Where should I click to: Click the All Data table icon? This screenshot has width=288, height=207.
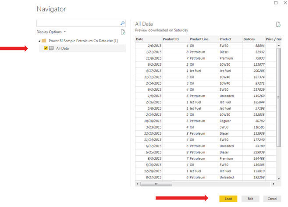click(x=51, y=48)
